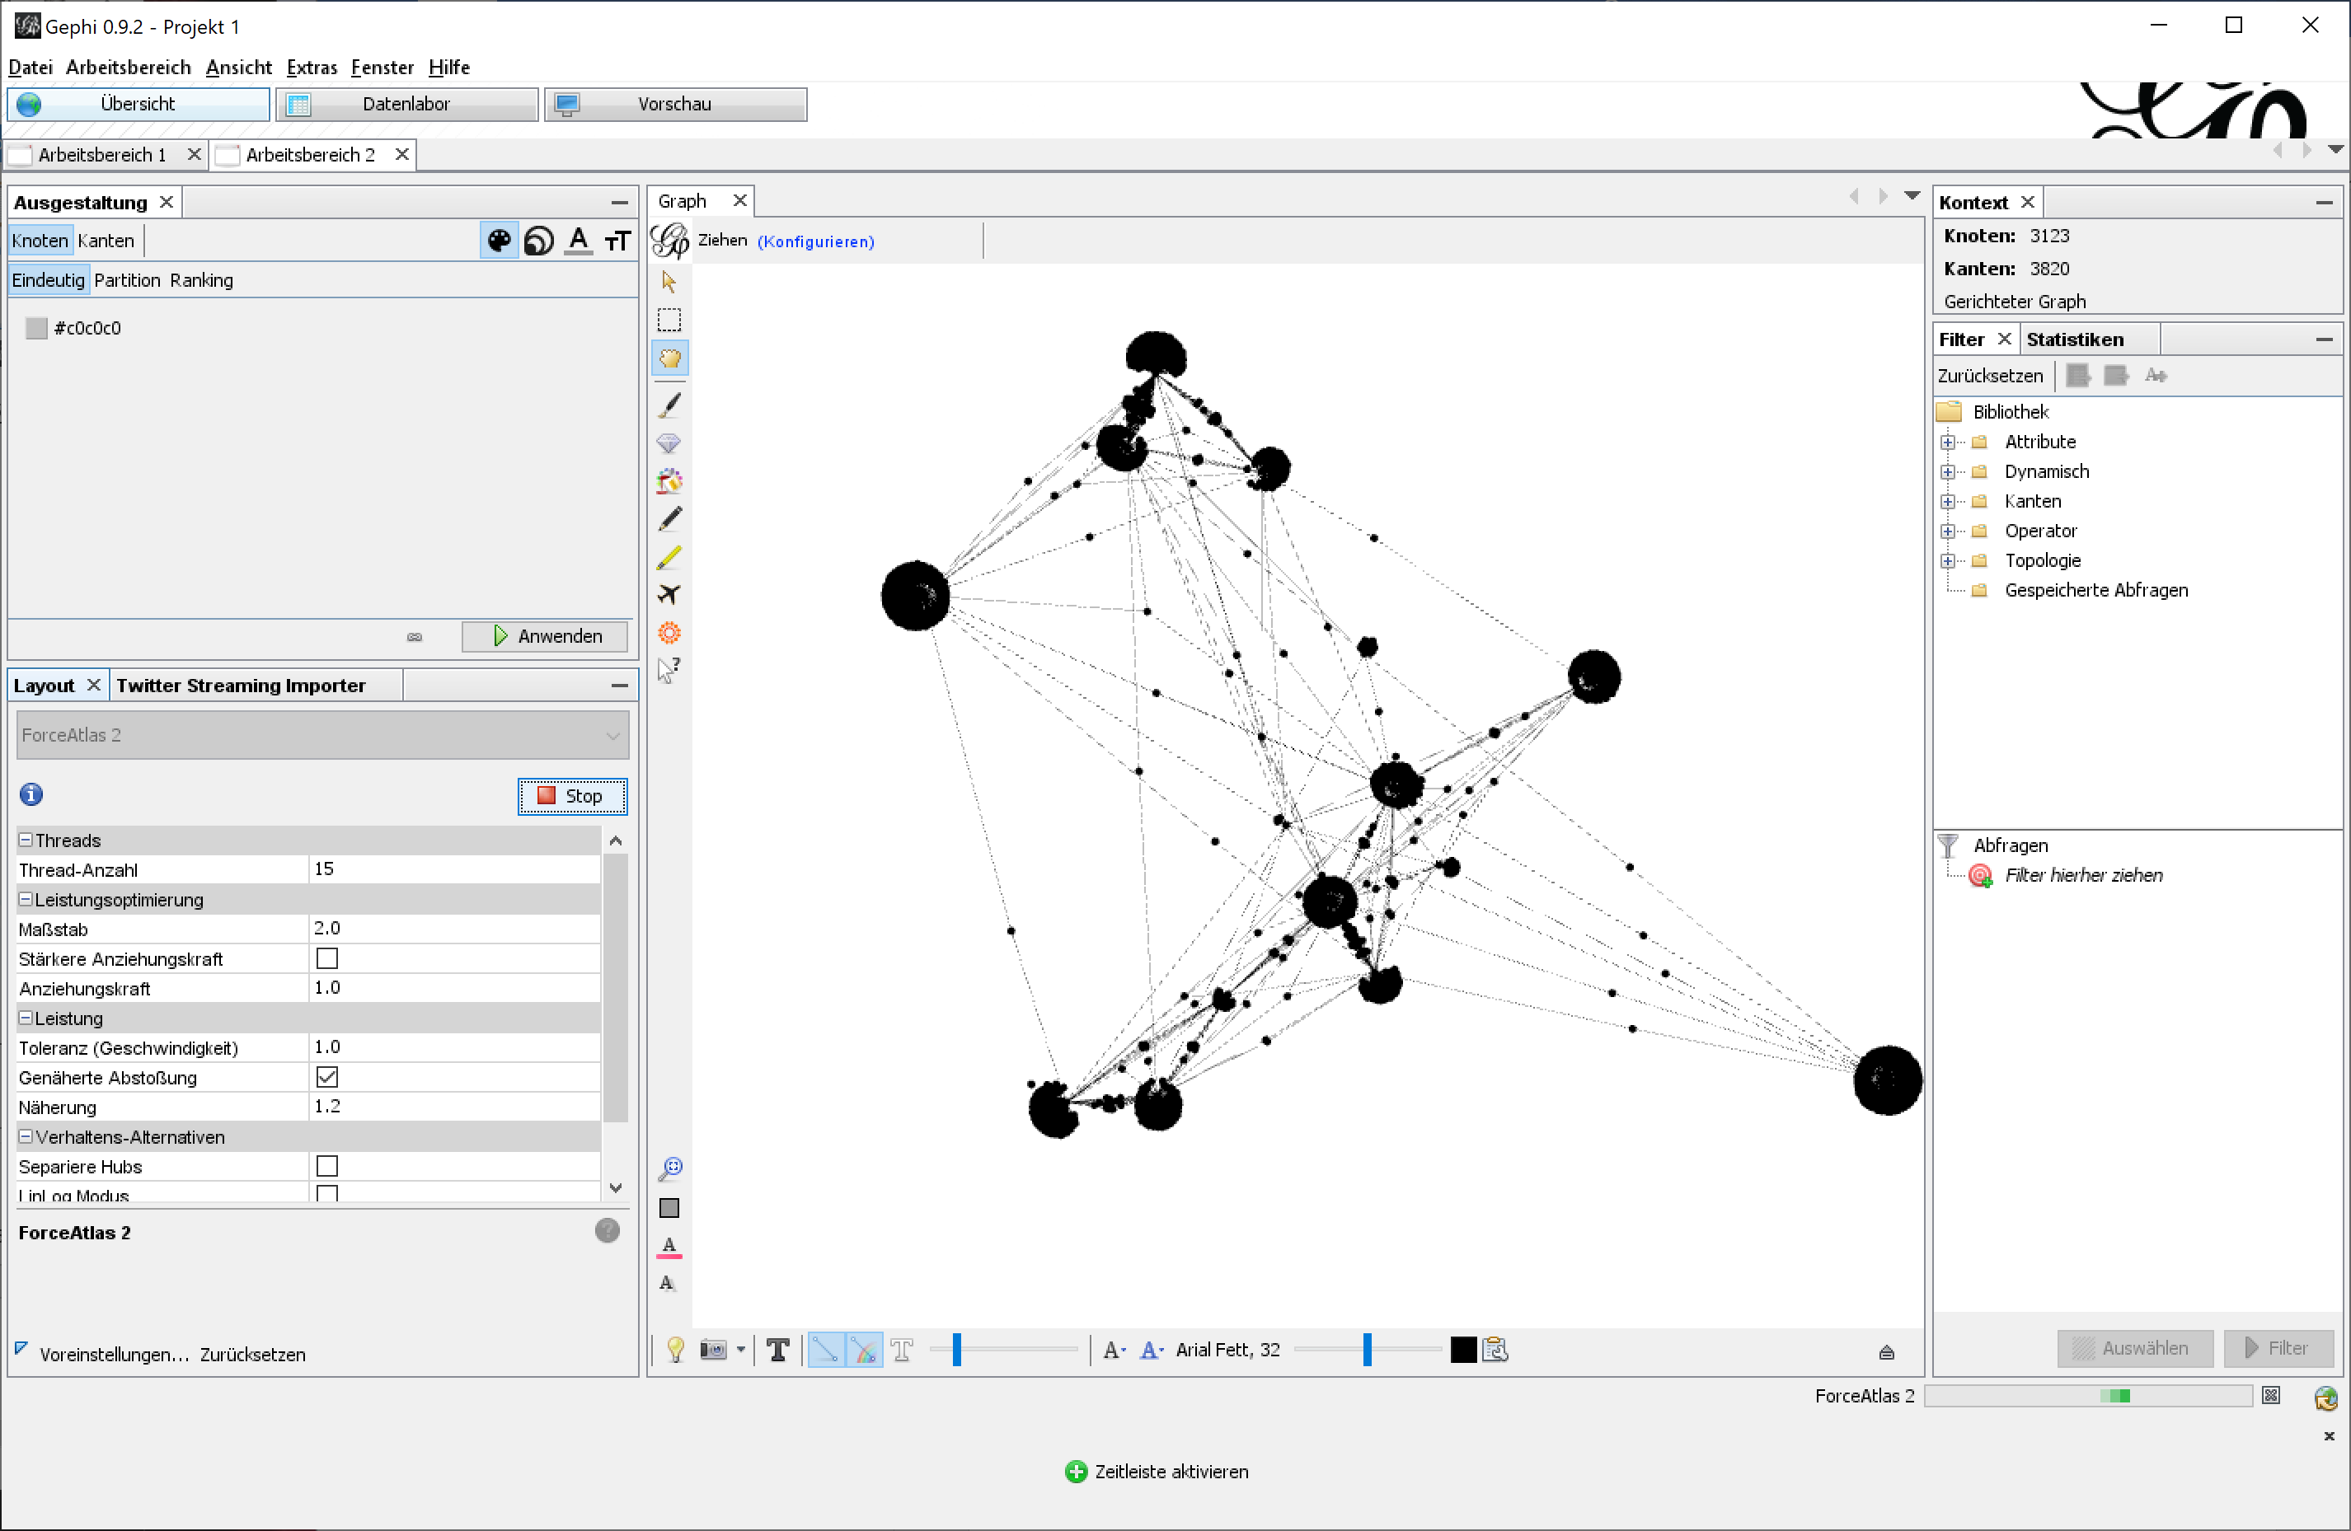The width and height of the screenshot is (2351, 1531).
Task: Select the painter brush tool
Action: (x=669, y=405)
